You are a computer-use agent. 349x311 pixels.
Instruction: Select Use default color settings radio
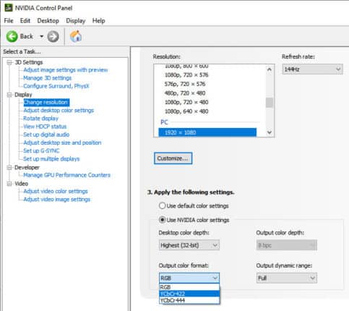click(162, 205)
